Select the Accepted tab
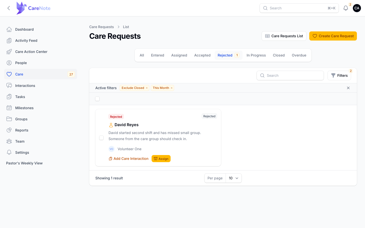This screenshot has width=365, height=228. 202,55
